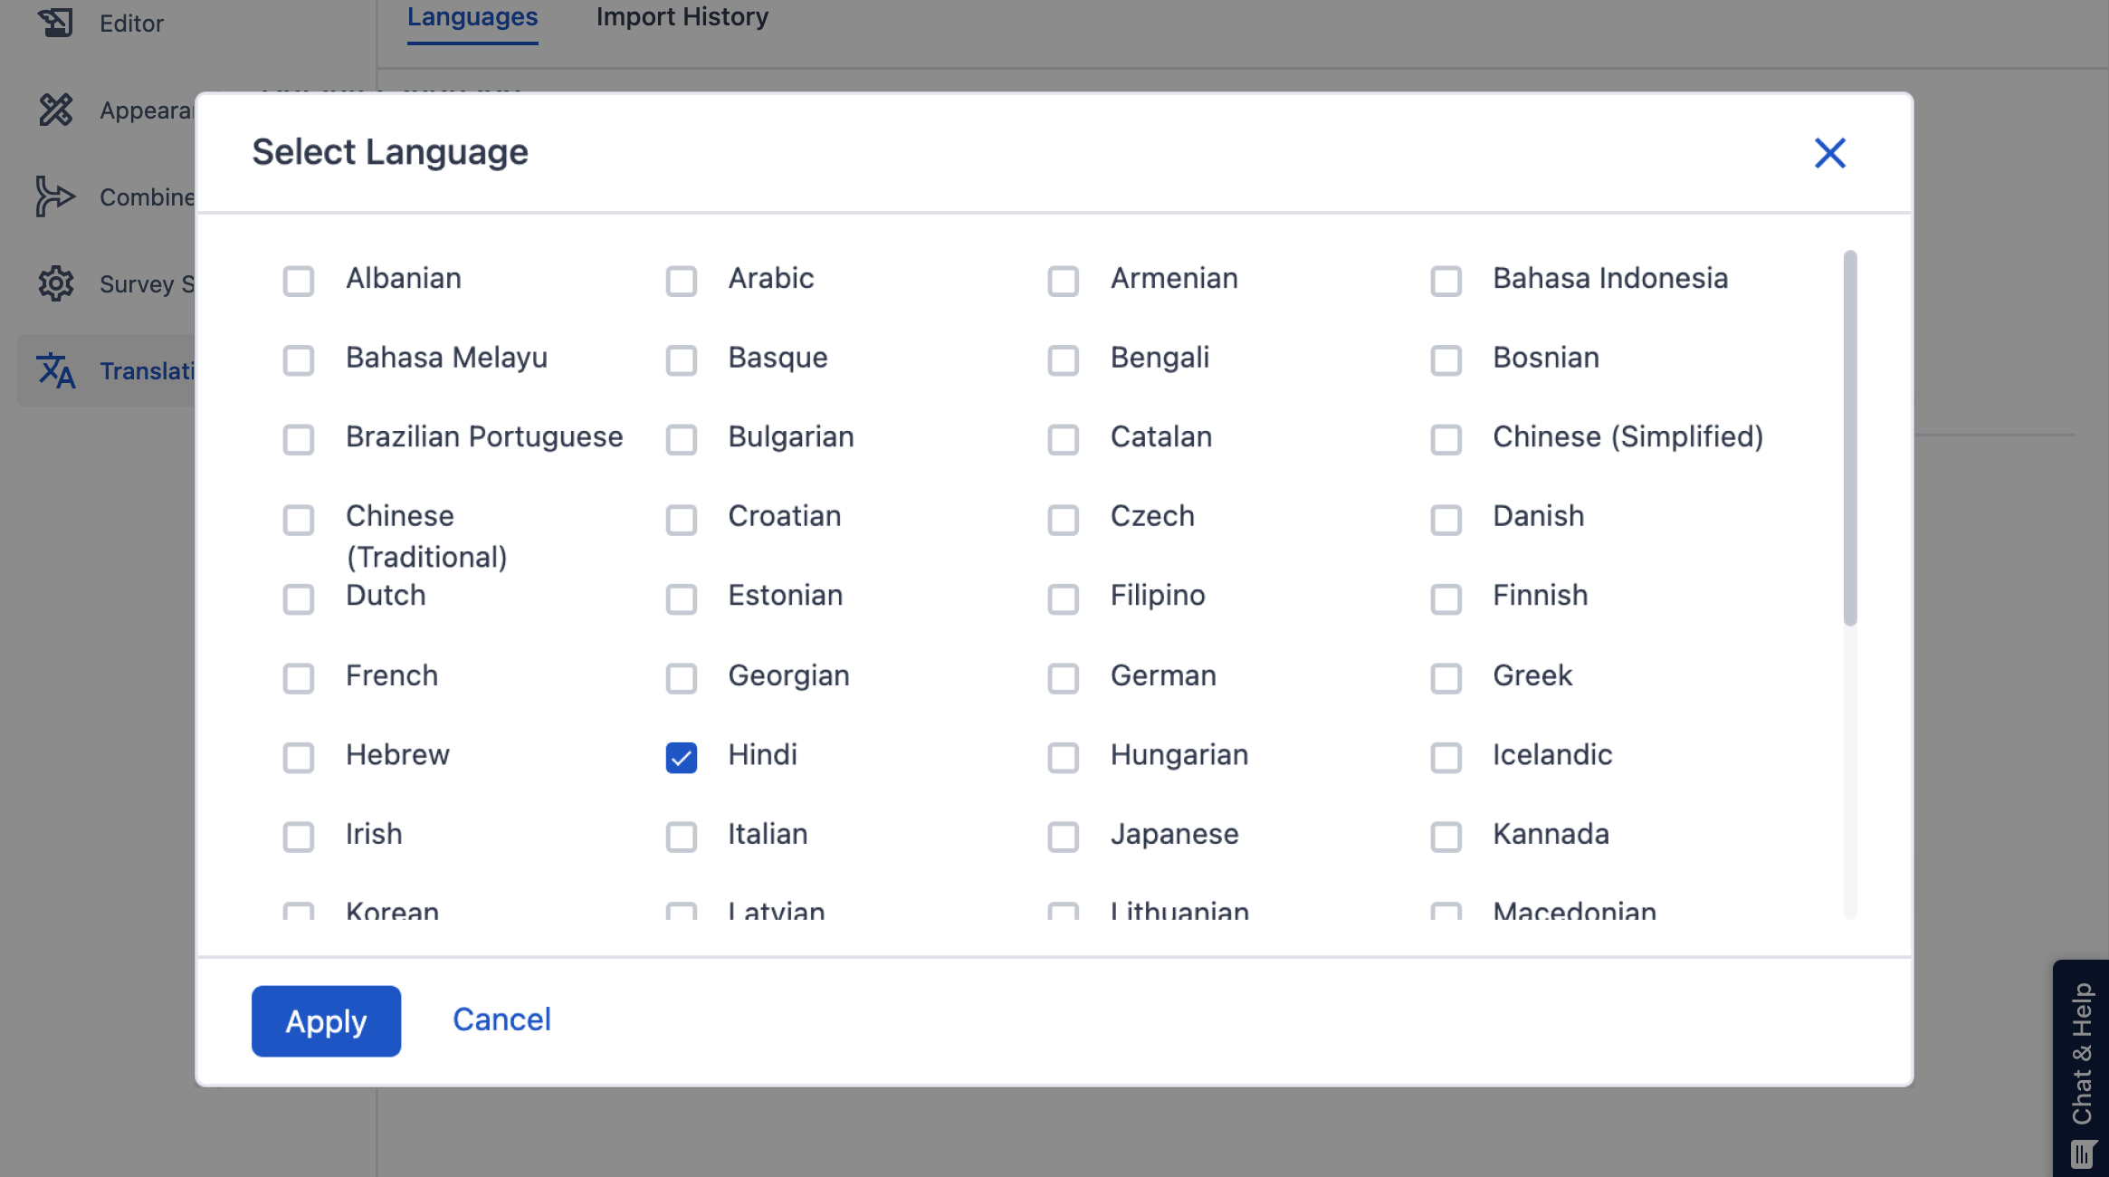Check the Bengali checkbox
The image size is (2109, 1177).
pyautogui.click(x=1064, y=360)
